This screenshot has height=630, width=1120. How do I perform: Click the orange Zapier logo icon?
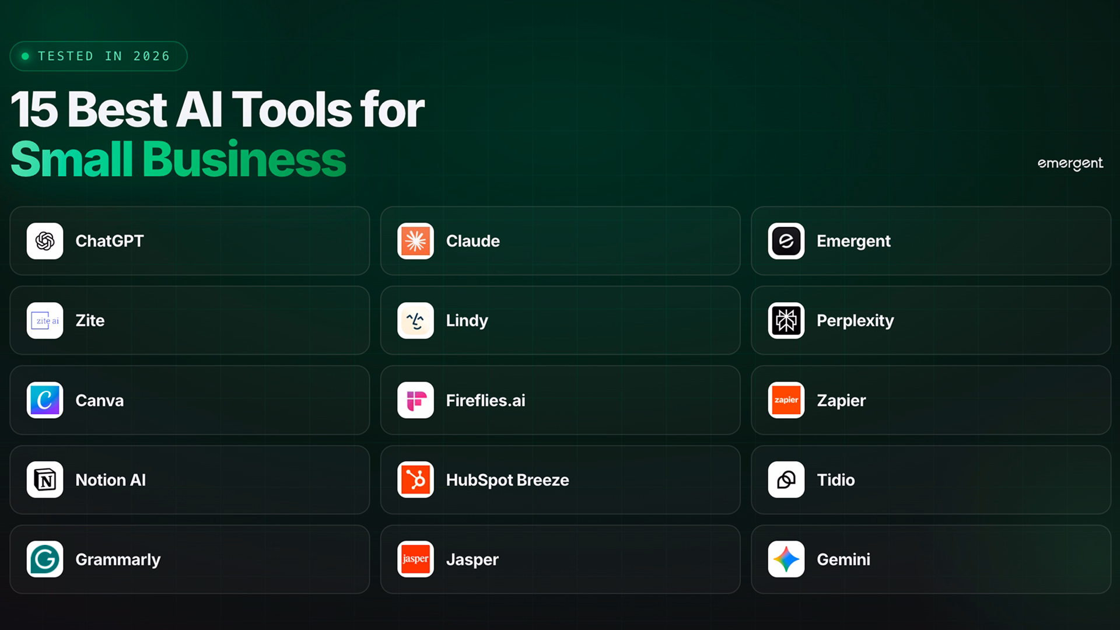tap(786, 400)
